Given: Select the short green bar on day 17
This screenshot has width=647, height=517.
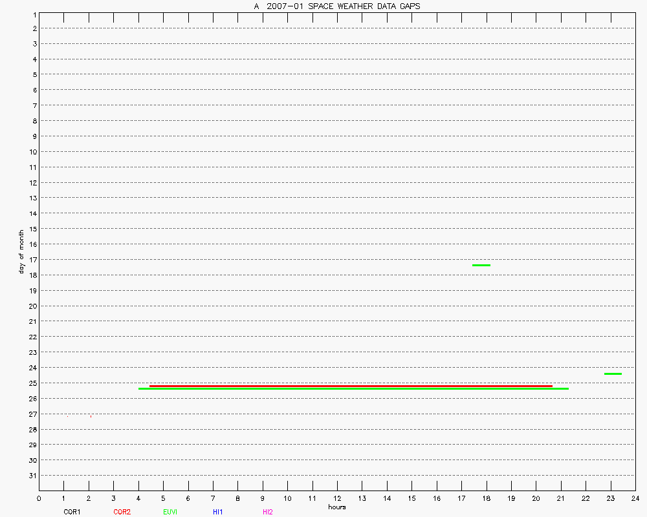Looking at the screenshot, I should [481, 265].
